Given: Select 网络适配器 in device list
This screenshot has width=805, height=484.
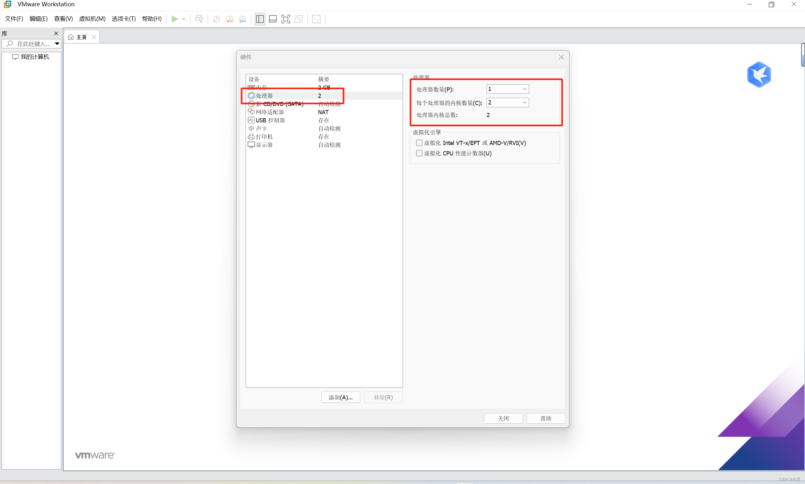Looking at the screenshot, I should coord(270,112).
